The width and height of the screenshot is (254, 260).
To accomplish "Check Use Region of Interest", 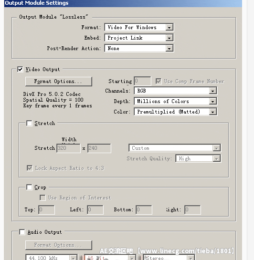I will pos(42,198).
